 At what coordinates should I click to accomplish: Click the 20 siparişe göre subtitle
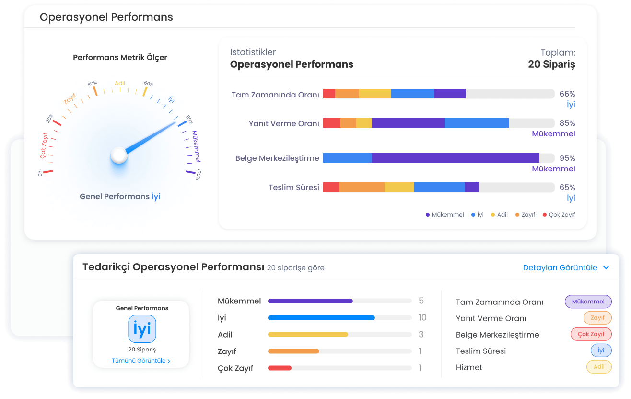(x=296, y=268)
